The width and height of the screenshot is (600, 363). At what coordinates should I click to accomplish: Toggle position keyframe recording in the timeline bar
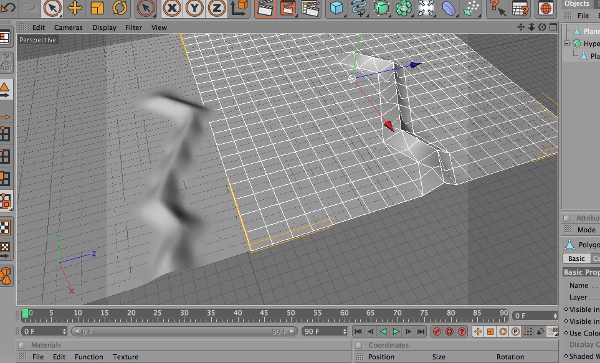coord(478,332)
